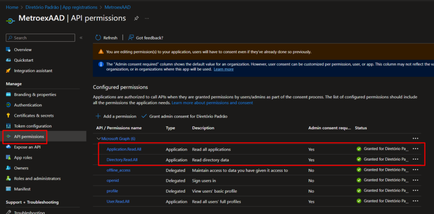Open ellipsis menu for Application.Read.All row

pos(415,149)
